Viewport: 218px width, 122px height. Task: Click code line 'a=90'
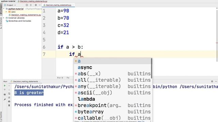click(x=63, y=11)
